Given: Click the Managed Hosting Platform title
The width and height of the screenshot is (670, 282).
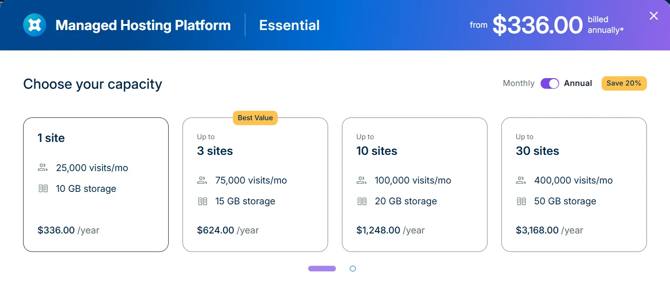Looking at the screenshot, I should tap(143, 25).
